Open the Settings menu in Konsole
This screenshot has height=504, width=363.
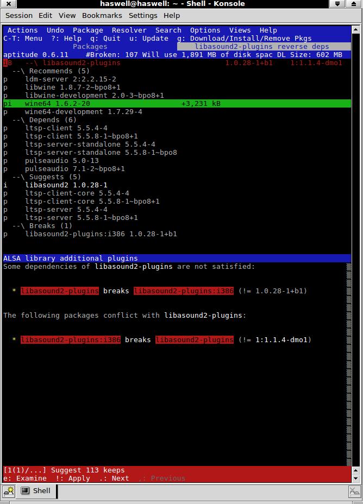click(x=143, y=15)
